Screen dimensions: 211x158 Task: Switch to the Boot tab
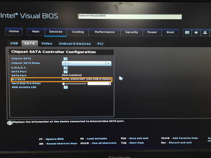click(170, 32)
